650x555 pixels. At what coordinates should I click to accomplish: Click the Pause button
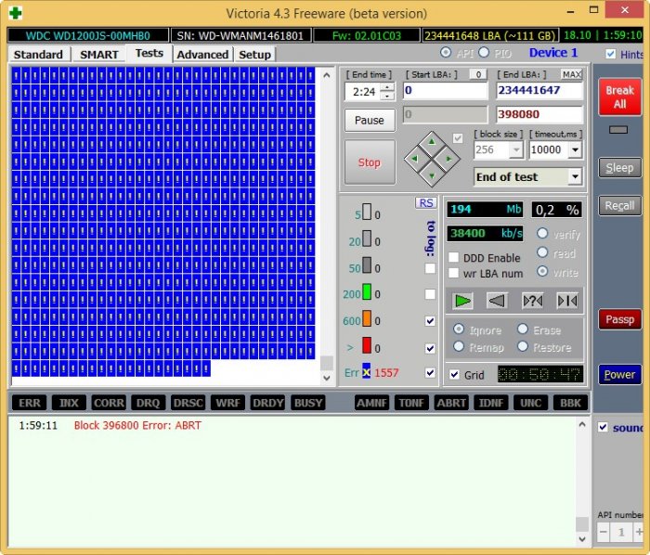370,120
